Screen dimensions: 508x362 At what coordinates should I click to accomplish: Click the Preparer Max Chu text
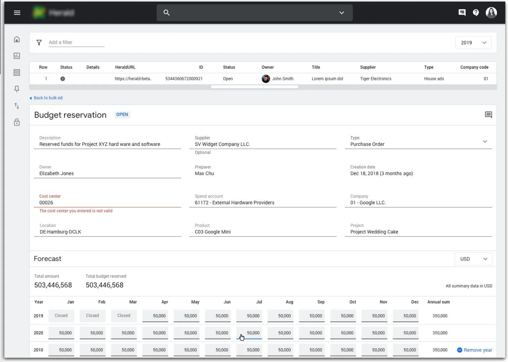(x=204, y=174)
